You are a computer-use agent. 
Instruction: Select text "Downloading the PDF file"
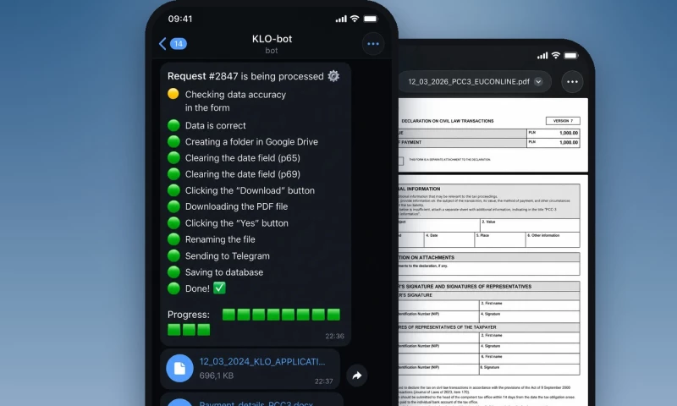tap(237, 206)
